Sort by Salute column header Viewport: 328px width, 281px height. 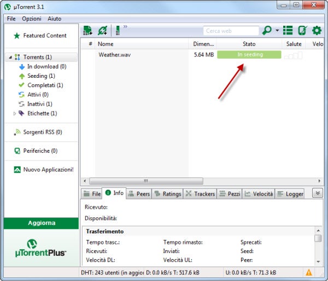click(294, 44)
